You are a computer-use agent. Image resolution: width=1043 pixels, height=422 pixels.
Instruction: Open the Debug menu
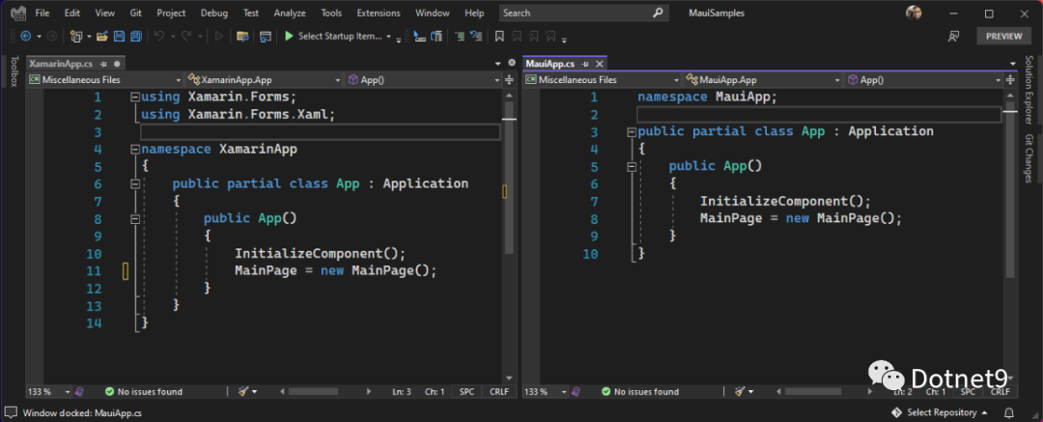[213, 13]
